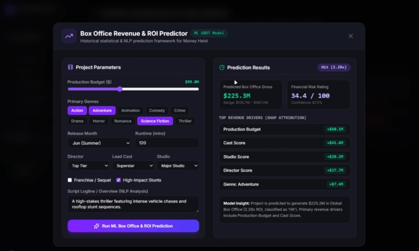Click the trending-up chart icon in header
This screenshot has height=251, width=419.
69,36
